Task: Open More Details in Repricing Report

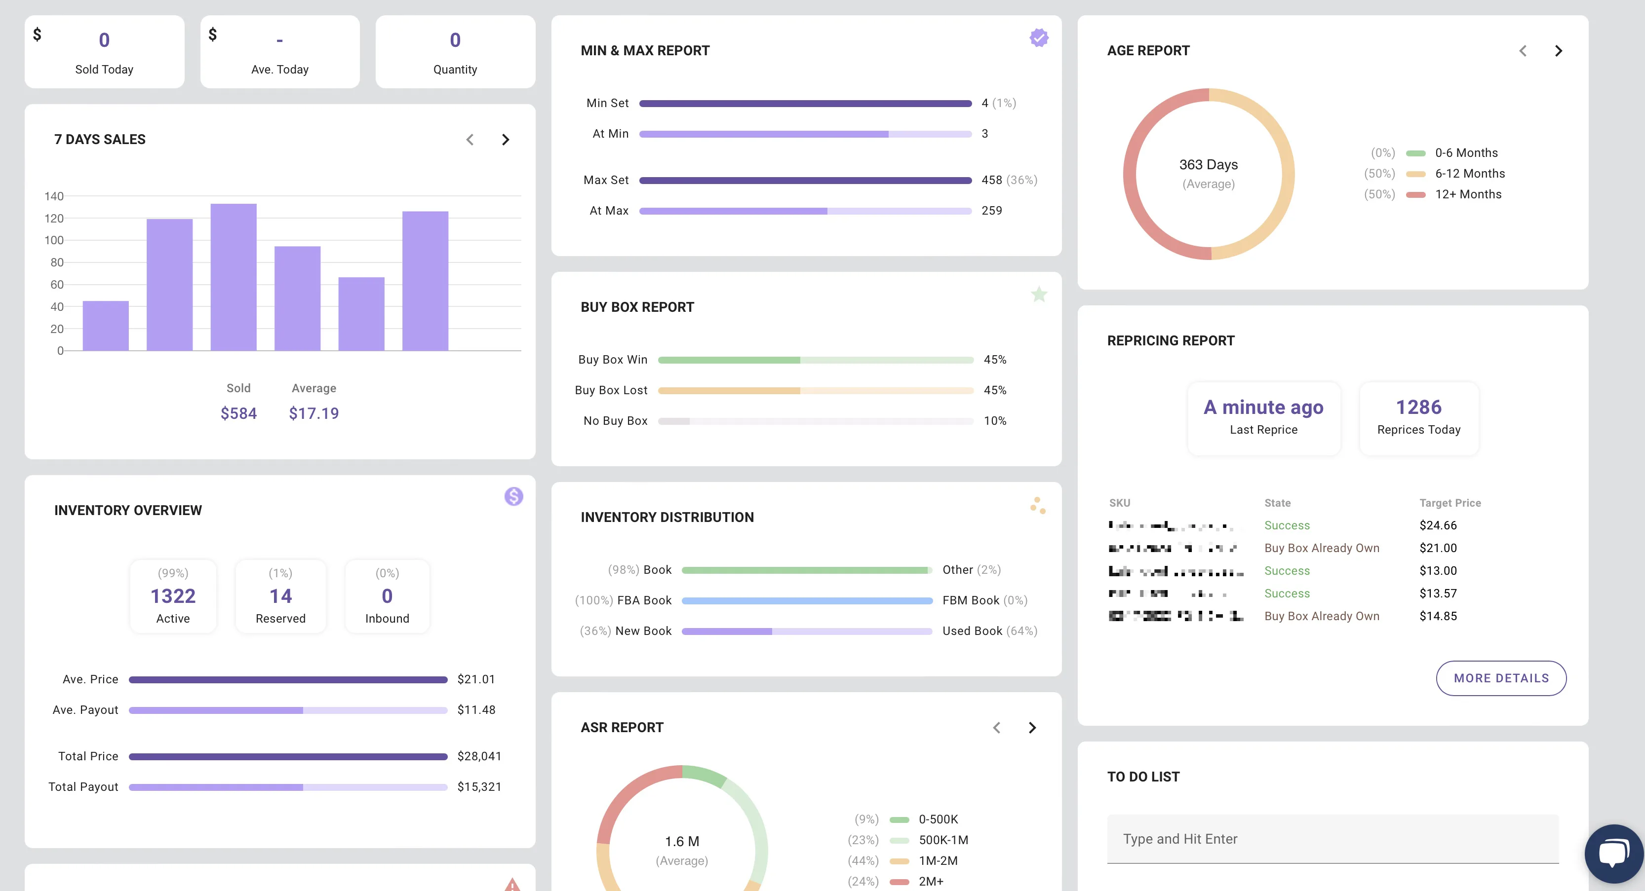Action: click(x=1501, y=678)
